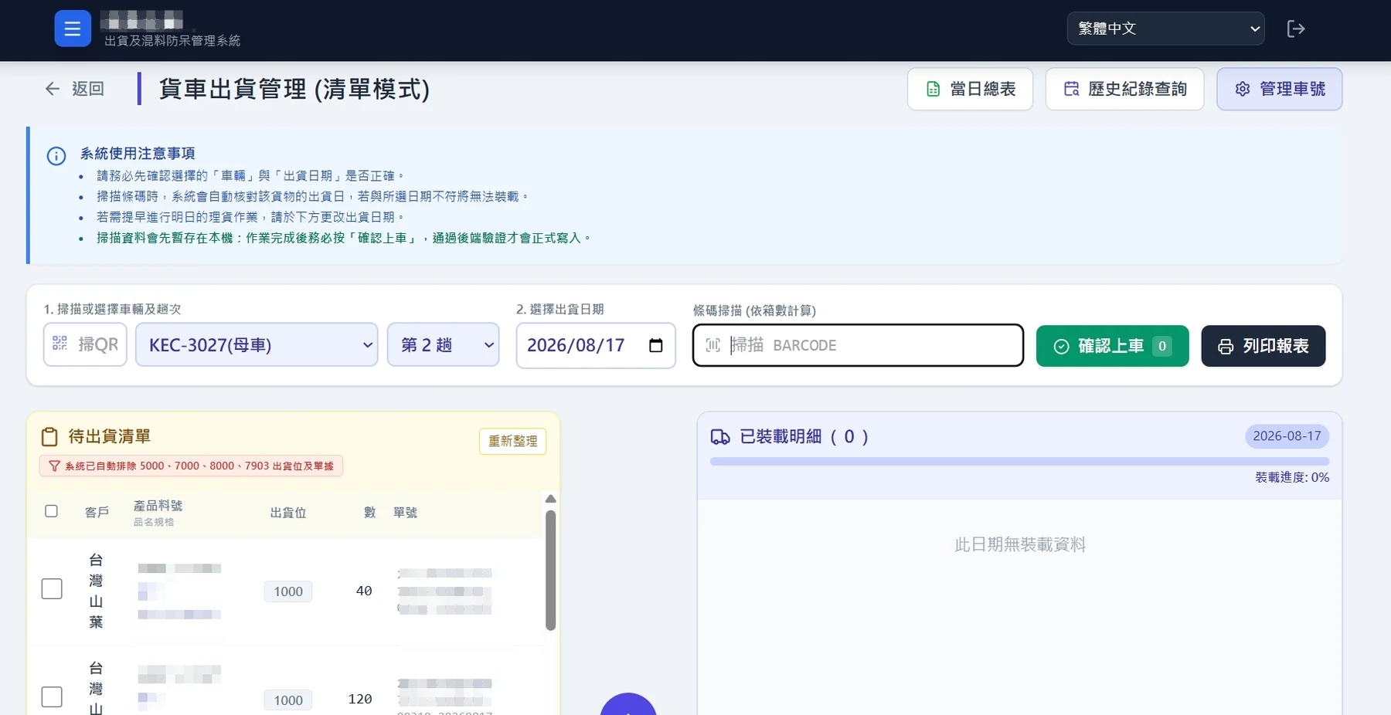Click the page title 貨車出貨管理 (清單模式)

[294, 89]
